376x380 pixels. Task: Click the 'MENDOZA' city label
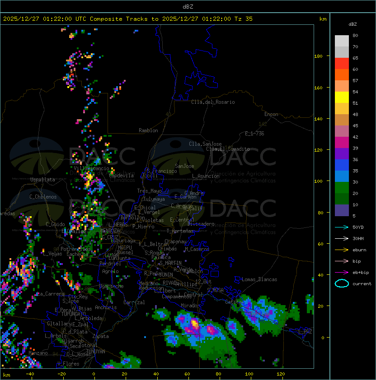click(x=110, y=231)
